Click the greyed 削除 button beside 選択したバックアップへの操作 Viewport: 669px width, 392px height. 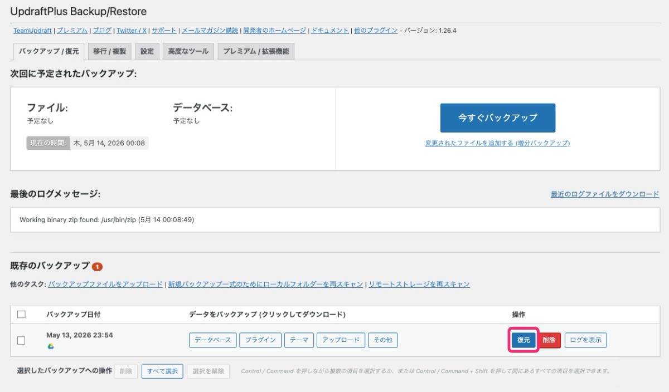point(126,371)
